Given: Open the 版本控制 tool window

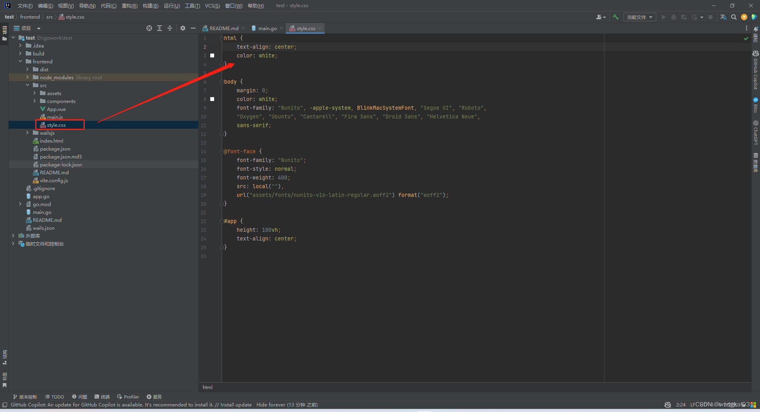Looking at the screenshot, I should 25,397.
